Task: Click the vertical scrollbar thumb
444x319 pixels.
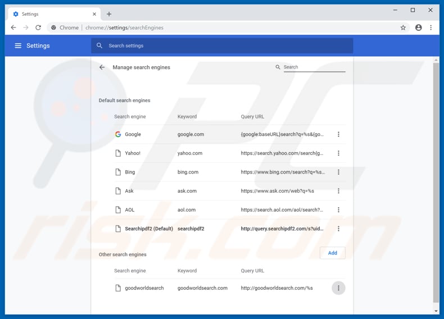Action: [x=436, y=183]
